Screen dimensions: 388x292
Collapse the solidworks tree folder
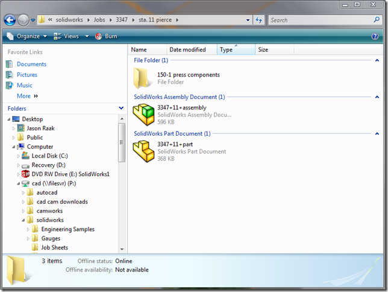tap(23, 220)
